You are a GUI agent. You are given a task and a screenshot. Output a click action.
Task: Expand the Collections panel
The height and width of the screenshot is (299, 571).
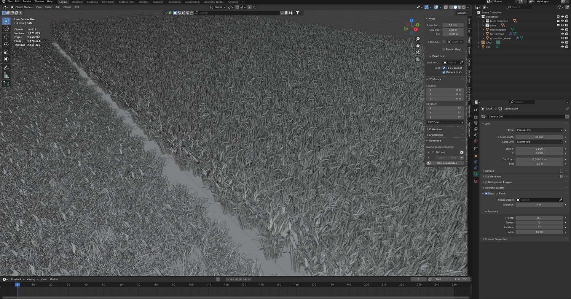435,129
